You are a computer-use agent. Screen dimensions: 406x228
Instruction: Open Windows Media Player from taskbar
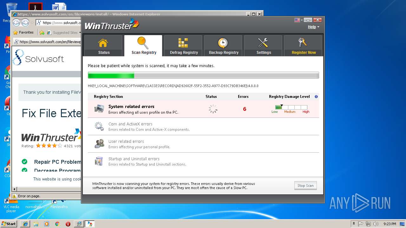[x=47, y=224]
